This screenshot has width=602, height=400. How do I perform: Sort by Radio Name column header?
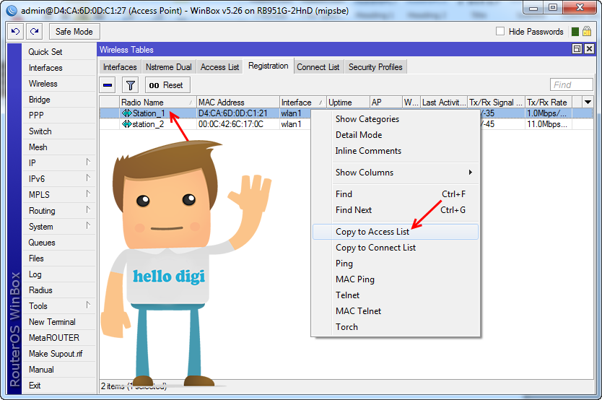(x=157, y=102)
